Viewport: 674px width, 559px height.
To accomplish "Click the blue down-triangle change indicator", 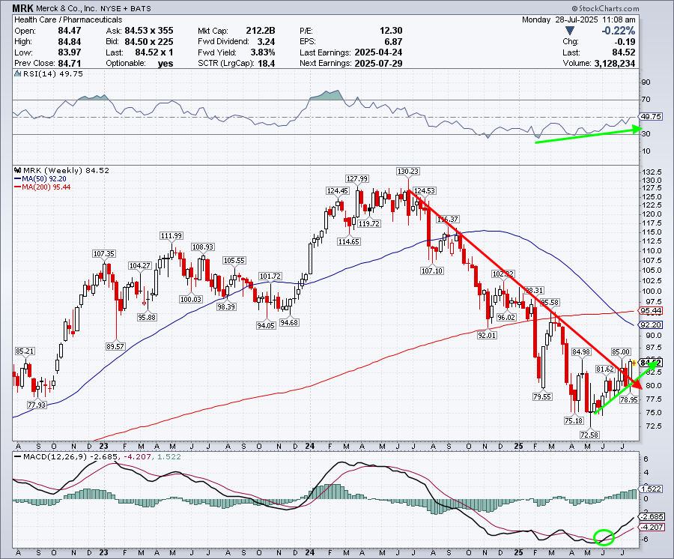I will (x=570, y=31).
